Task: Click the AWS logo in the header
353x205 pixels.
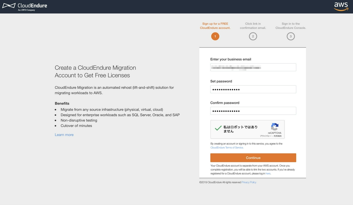Action: [x=341, y=6]
